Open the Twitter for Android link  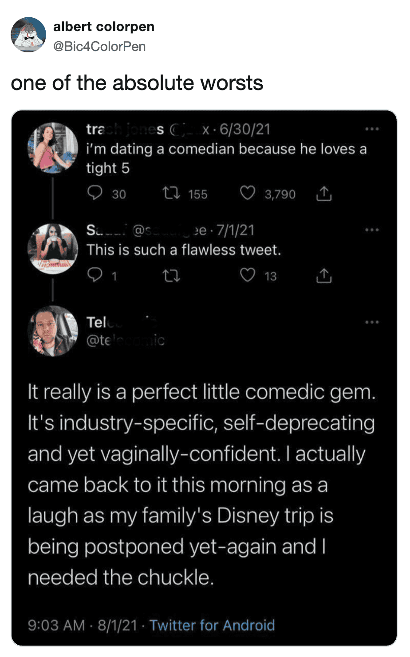[x=212, y=625]
